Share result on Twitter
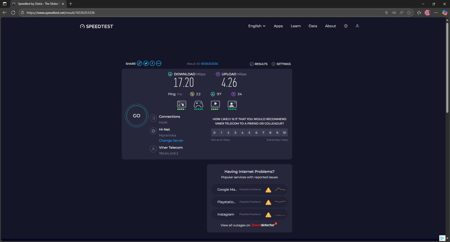This screenshot has width=450, height=242. 146,63
